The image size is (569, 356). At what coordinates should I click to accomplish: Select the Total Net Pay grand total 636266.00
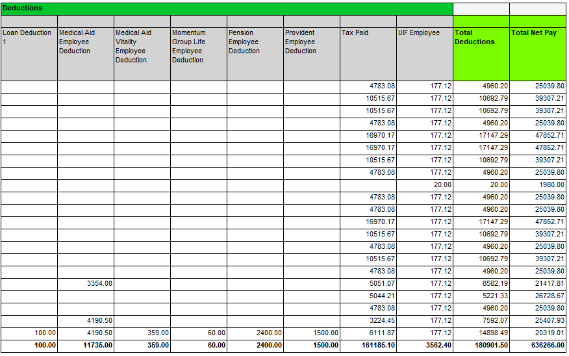point(537,346)
